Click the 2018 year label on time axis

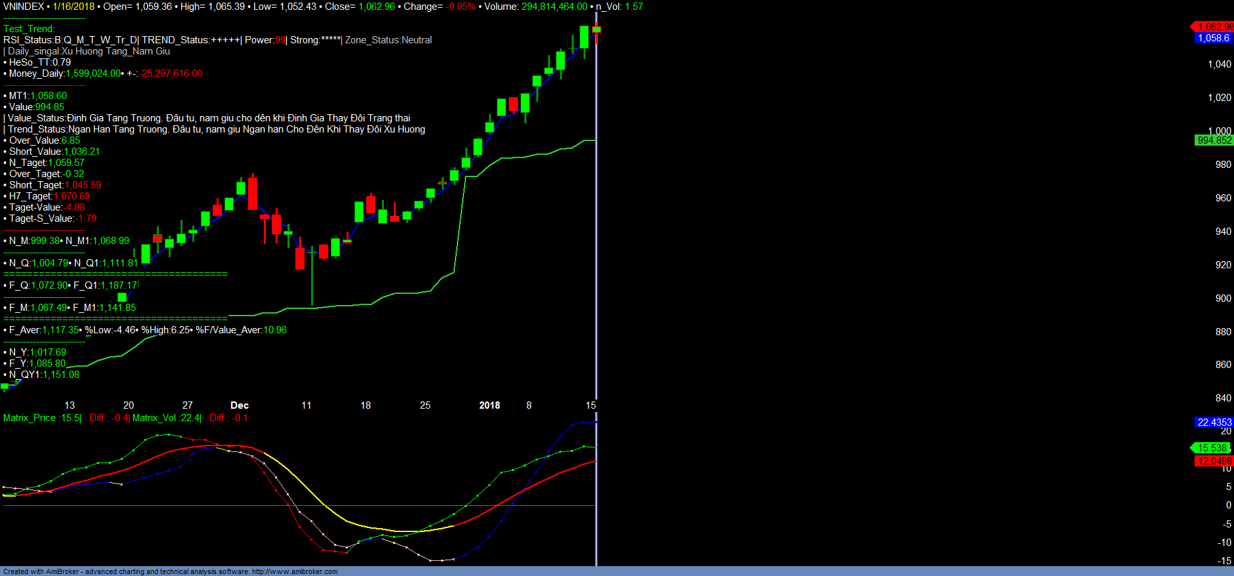pos(490,405)
